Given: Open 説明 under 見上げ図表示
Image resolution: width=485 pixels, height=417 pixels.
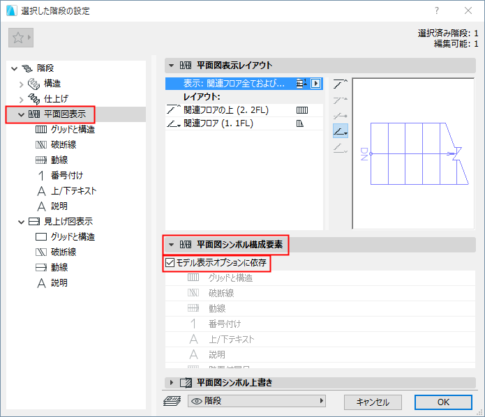Looking at the screenshot, I should pos(59,283).
